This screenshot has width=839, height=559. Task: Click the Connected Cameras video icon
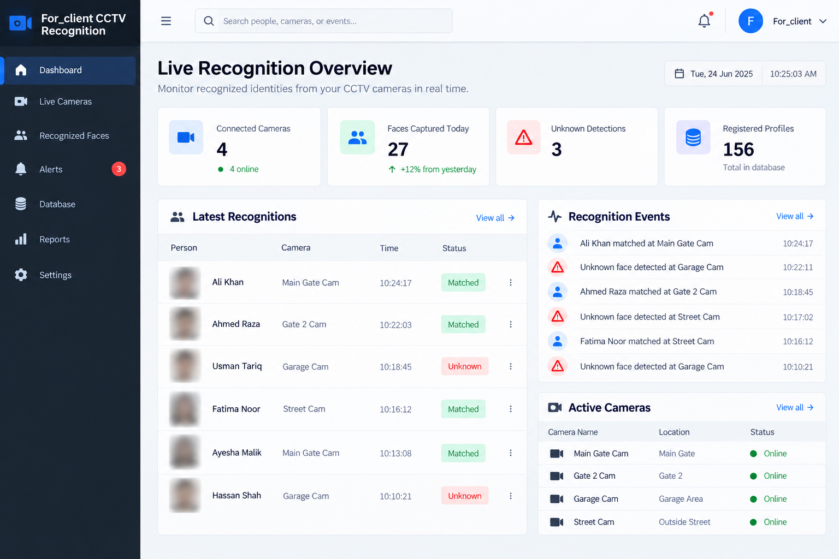(x=186, y=137)
